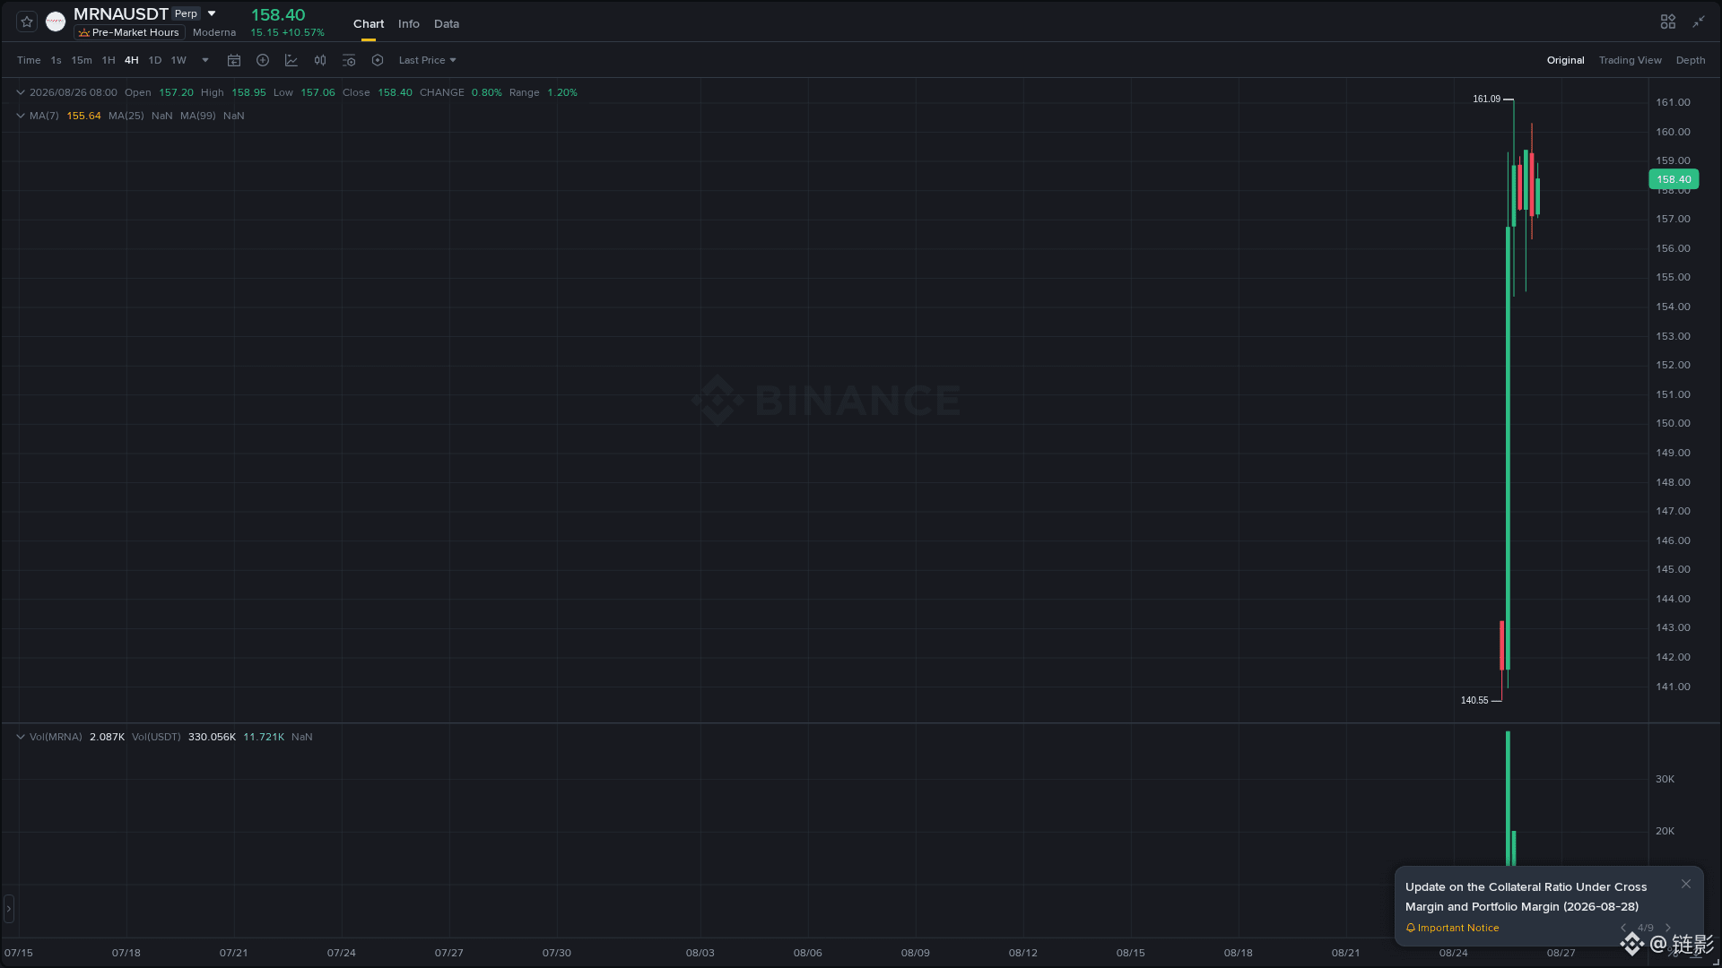Collapse the Vol indicator row chevron
Viewport: 1722px width, 968px height.
tap(21, 737)
